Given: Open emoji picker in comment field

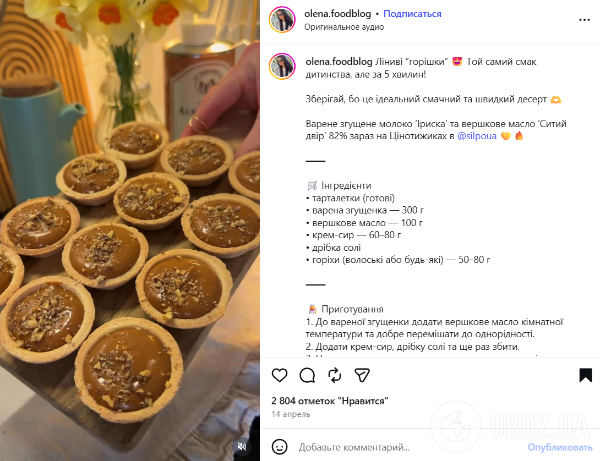Looking at the screenshot, I should click(280, 447).
